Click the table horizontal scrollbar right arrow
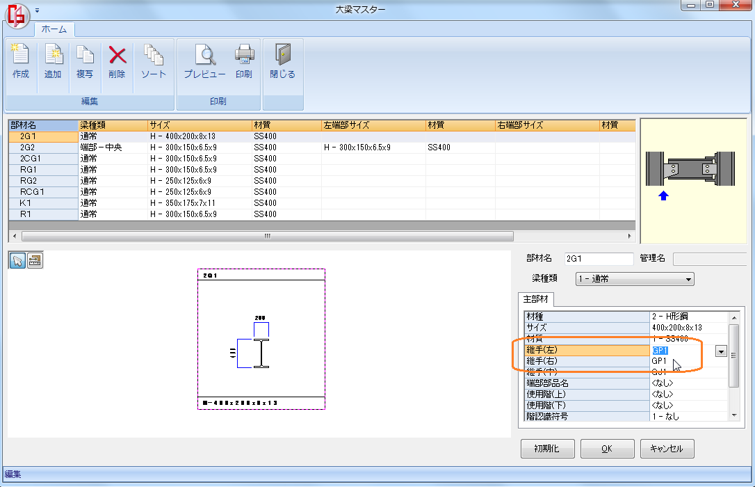The height and width of the screenshot is (487, 755). 629,236
